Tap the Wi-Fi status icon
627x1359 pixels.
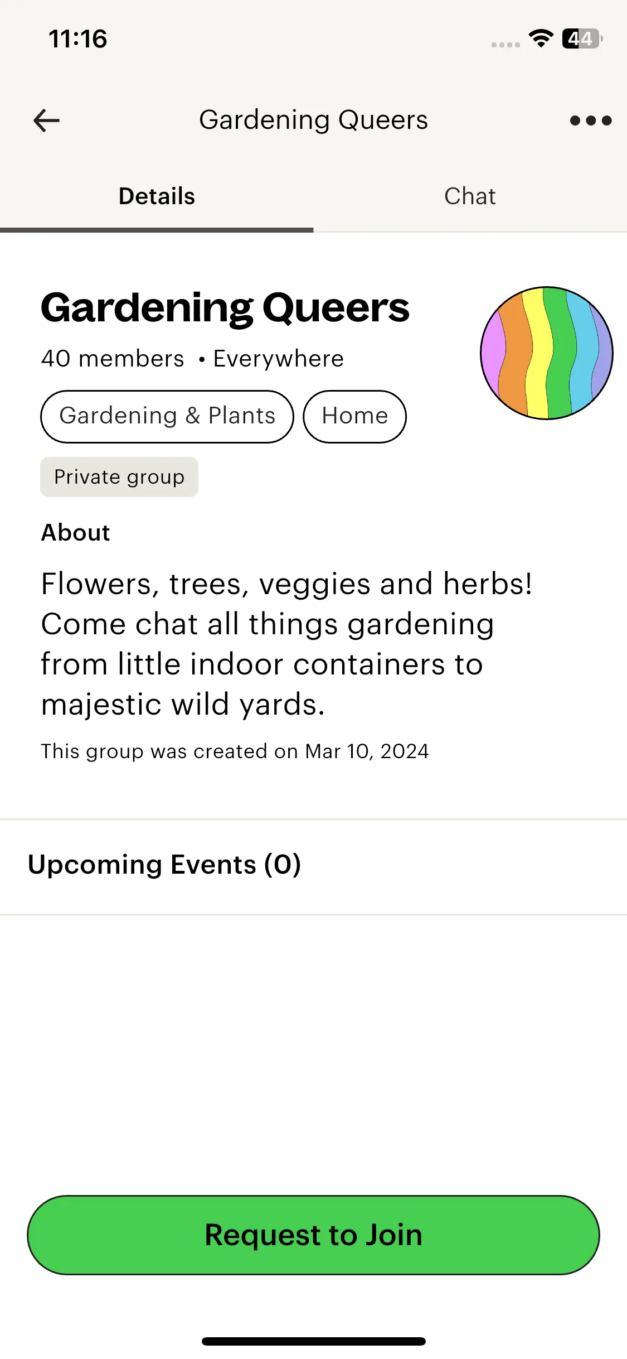point(541,38)
